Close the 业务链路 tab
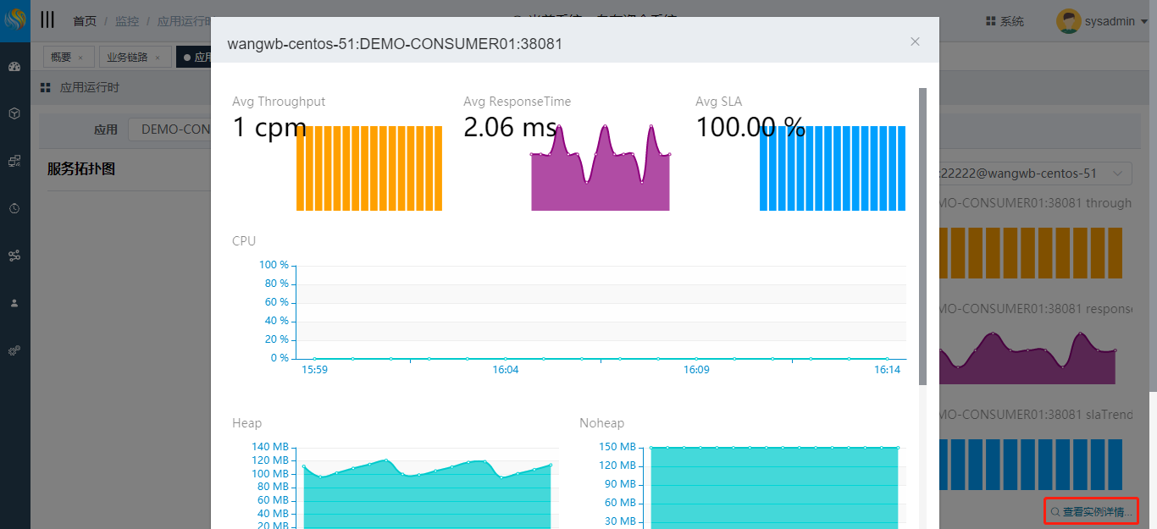Screen dimensions: 1157x529 158,58
